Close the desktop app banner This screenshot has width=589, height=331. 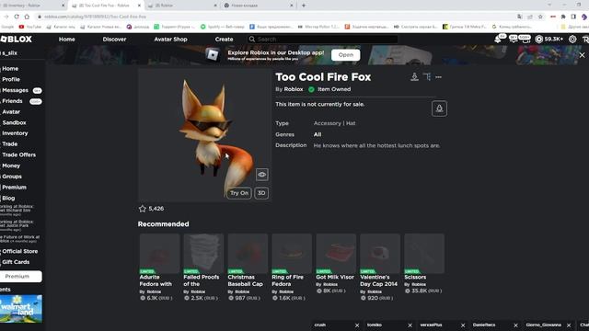click(582, 55)
